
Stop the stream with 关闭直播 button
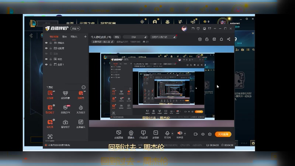tap(223, 134)
